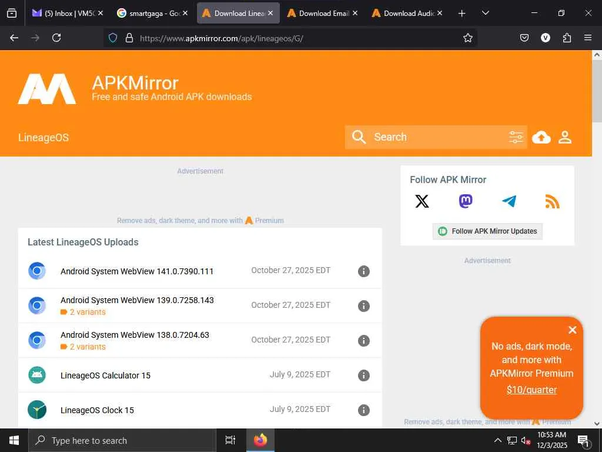Screen dimensions: 602x452
Task: Click the LineageOS developer heading
Action: [x=44, y=138]
